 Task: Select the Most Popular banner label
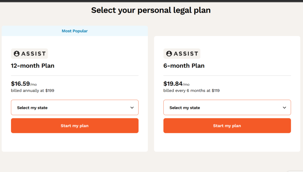(75, 31)
